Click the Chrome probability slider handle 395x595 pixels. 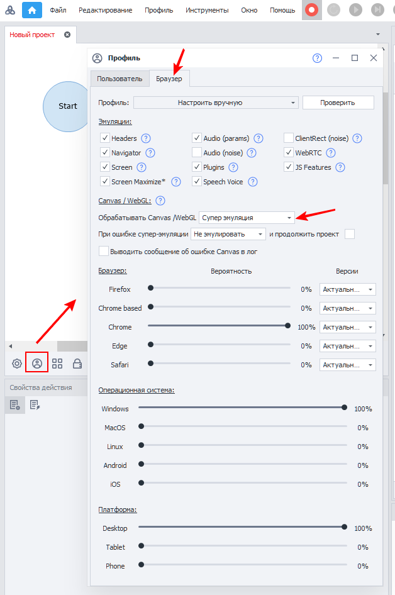click(287, 326)
